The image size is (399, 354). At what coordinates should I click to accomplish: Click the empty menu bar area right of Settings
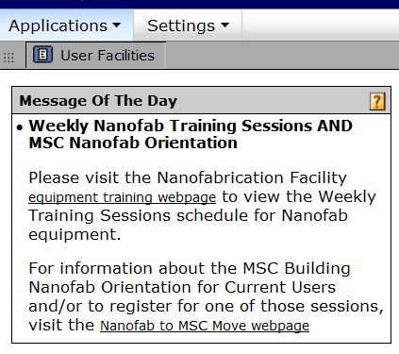[x=321, y=25]
